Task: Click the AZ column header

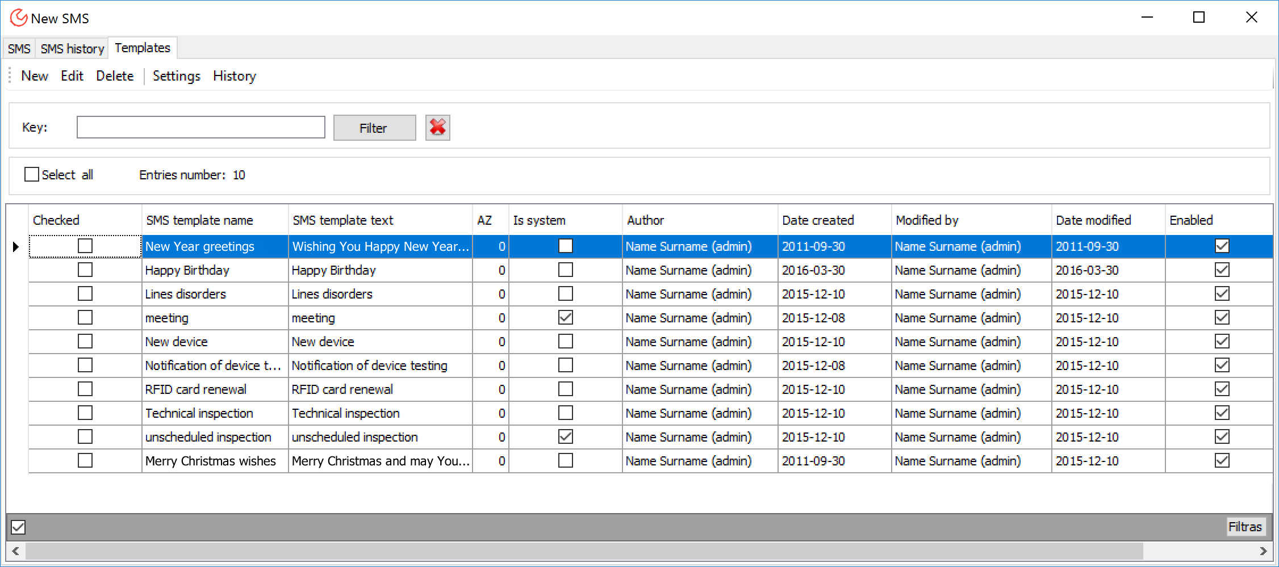Action: tap(491, 220)
